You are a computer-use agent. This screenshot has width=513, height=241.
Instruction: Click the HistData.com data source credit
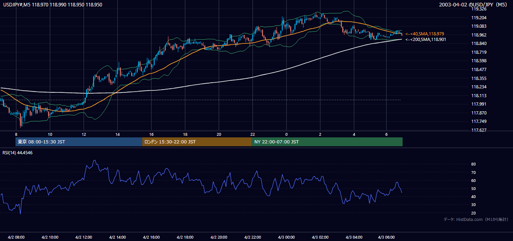coord(476,219)
